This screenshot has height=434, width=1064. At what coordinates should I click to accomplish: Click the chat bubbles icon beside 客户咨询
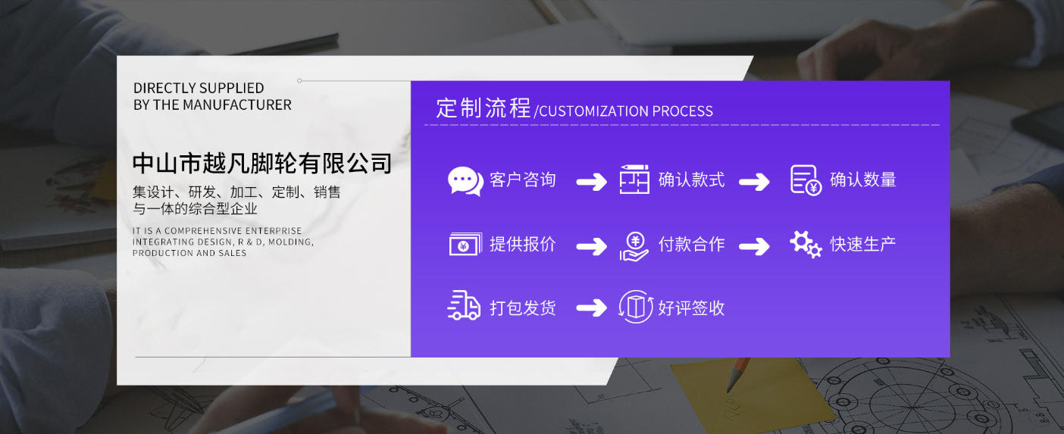[x=465, y=181]
